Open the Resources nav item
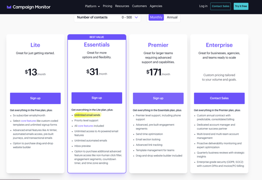This screenshot has width=262, height=180. pos(122,6)
